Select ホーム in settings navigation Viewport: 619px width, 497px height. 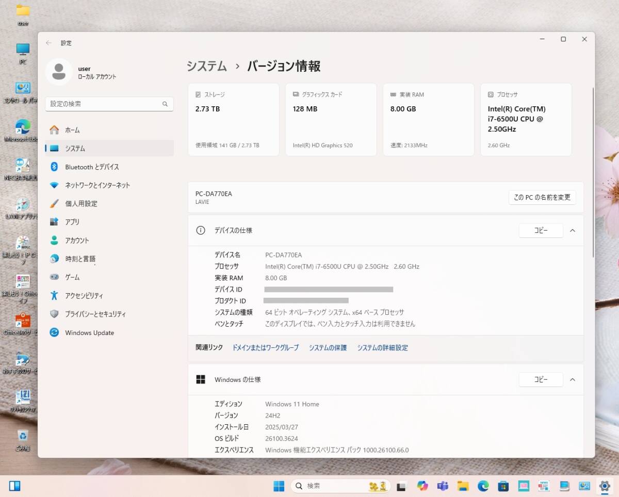coord(109,130)
